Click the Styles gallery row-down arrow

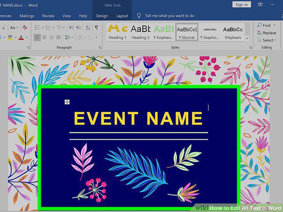(247, 32)
